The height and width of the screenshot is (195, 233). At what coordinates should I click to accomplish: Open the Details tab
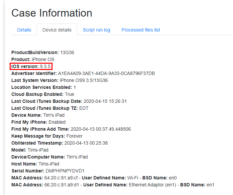tap(24, 30)
